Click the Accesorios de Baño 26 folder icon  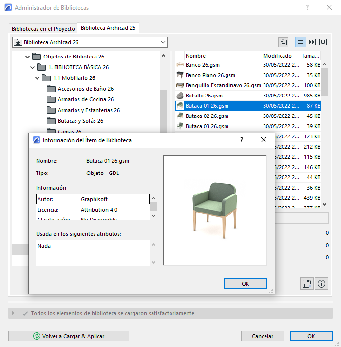tap(51, 89)
